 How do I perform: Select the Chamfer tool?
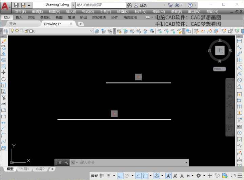click(x=4, y=129)
